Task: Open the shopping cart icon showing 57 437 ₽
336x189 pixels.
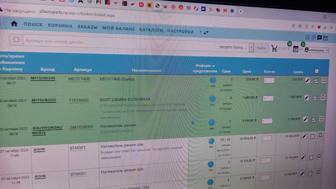Action: pyautogui.click(x=274, y=48)
